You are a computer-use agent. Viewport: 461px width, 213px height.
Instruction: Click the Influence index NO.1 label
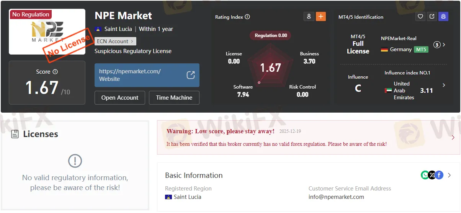click(407, 73)
